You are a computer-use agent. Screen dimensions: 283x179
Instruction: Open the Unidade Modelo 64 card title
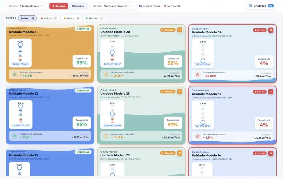point(207,32)
